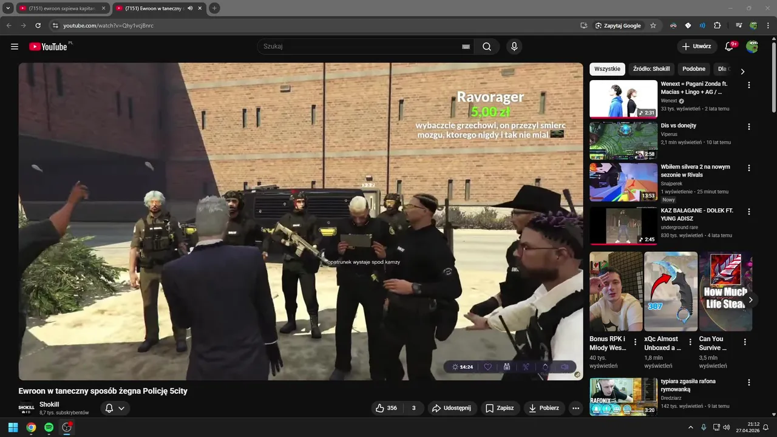Image resolution: width=777 pixels, height=437 pixels.
Task: Open the Wenext Pagani Zonda thumbnail
Action: point(623,99)
